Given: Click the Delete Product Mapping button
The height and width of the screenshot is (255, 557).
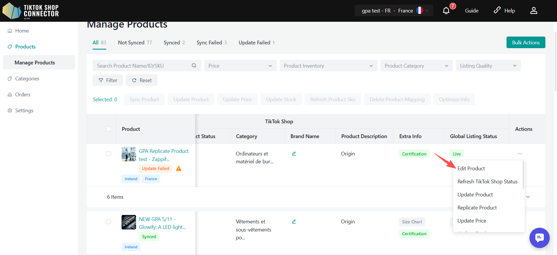Looking at the screenshot, I should (x=397, y=99).
